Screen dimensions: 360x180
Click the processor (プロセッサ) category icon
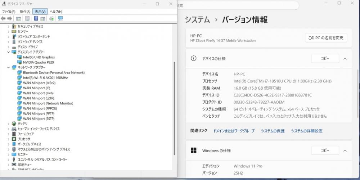pos(14,139)
